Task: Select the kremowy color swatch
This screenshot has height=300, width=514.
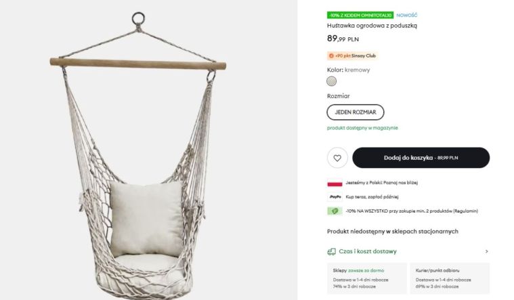Action: [x=331, y=81]
